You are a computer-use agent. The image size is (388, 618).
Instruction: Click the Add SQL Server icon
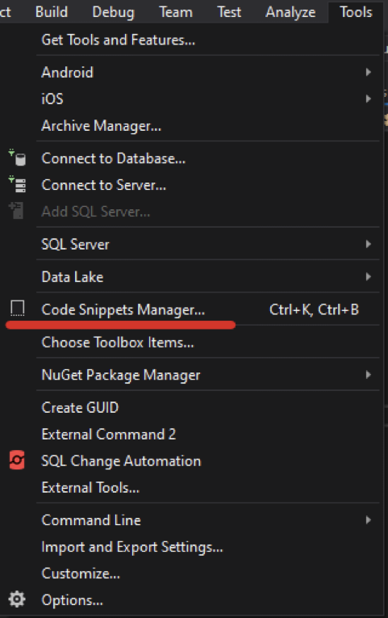[17, 211]
